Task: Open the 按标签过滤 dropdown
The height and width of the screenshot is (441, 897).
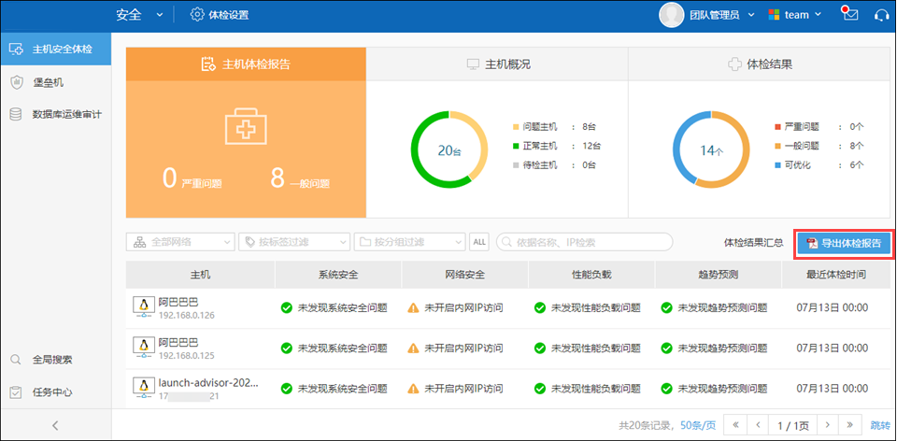Action: tap(294, 242)
